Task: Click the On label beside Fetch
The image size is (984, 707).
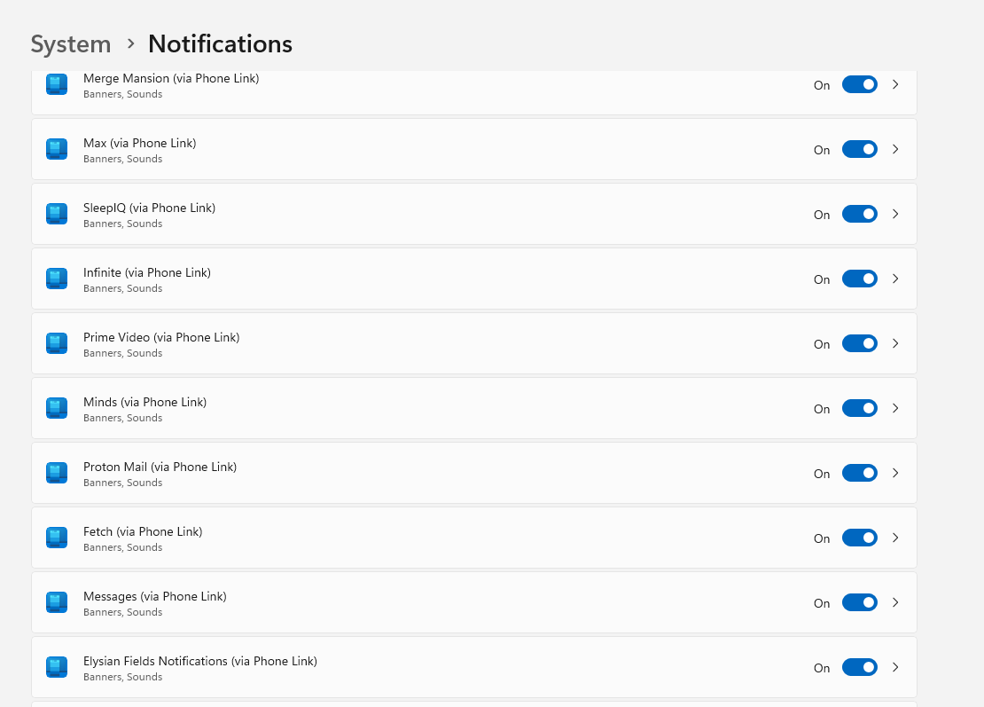Action: pos(822,538)
